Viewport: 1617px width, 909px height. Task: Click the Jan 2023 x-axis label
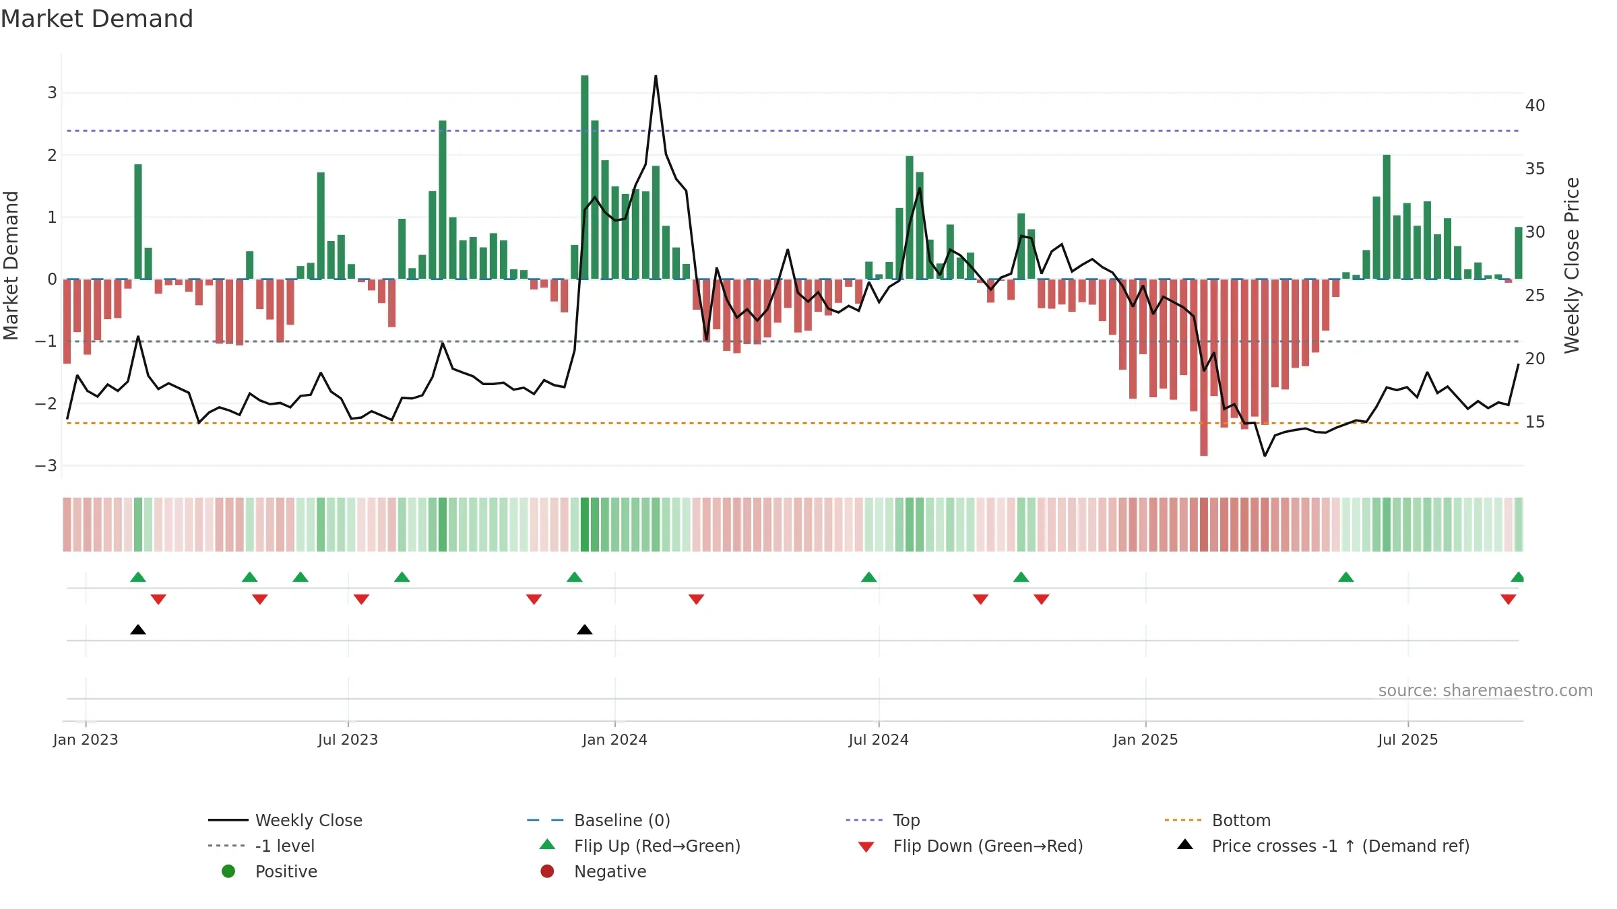(86, 740)
